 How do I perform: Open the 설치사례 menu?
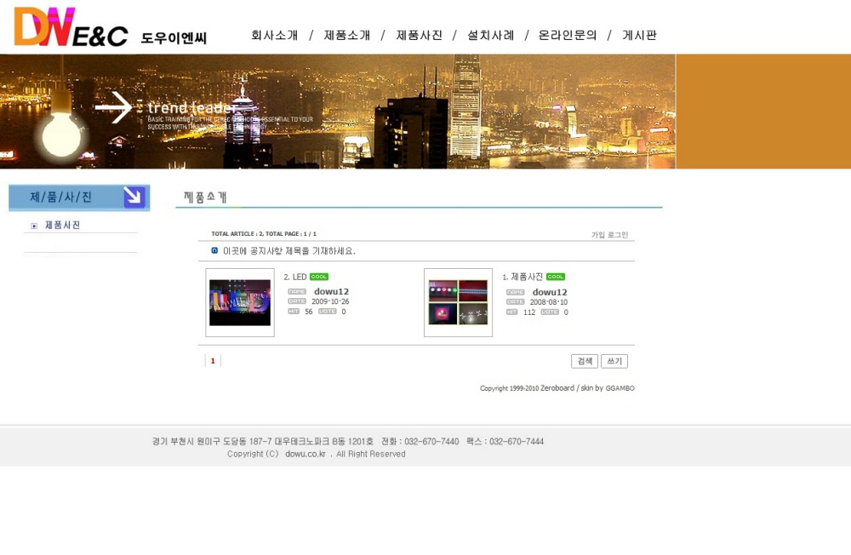[x=490, y=36]
